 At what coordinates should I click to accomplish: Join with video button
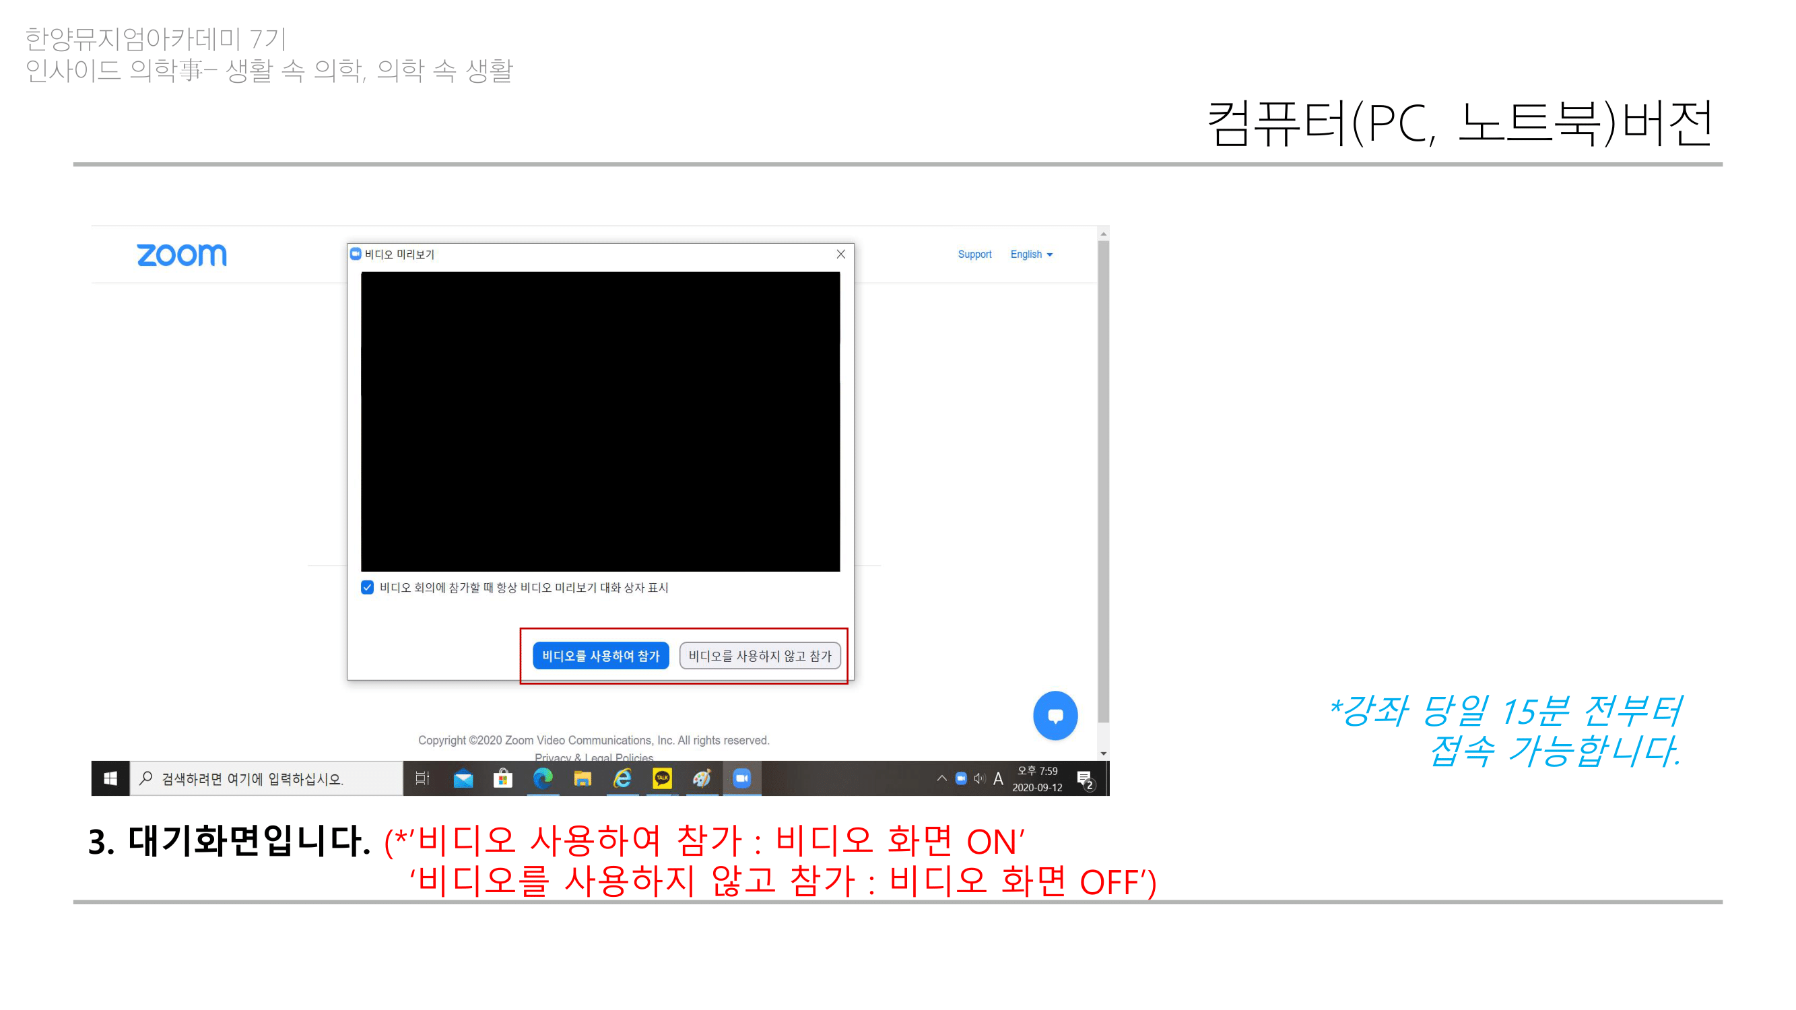[600, 656]
